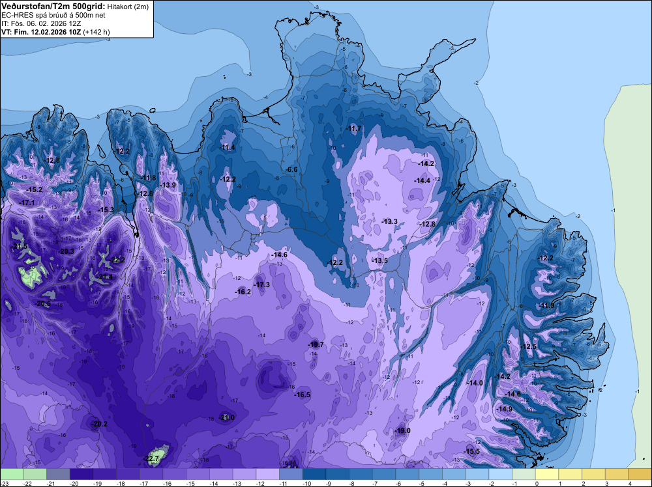Click the -14.4 temperature value
Viewport: 652px width, 487px height.
point(422,180)
